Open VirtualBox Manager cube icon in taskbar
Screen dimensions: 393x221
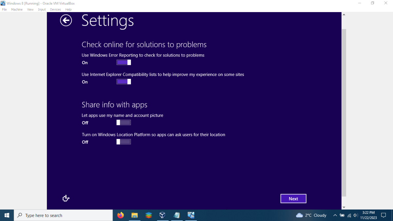(x=162, y=215)
